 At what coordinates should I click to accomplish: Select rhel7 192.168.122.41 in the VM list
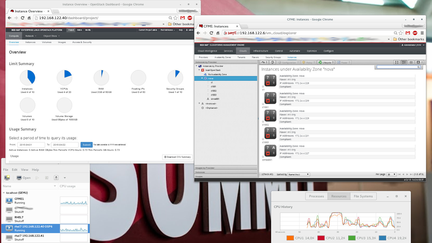pos(45,238)
